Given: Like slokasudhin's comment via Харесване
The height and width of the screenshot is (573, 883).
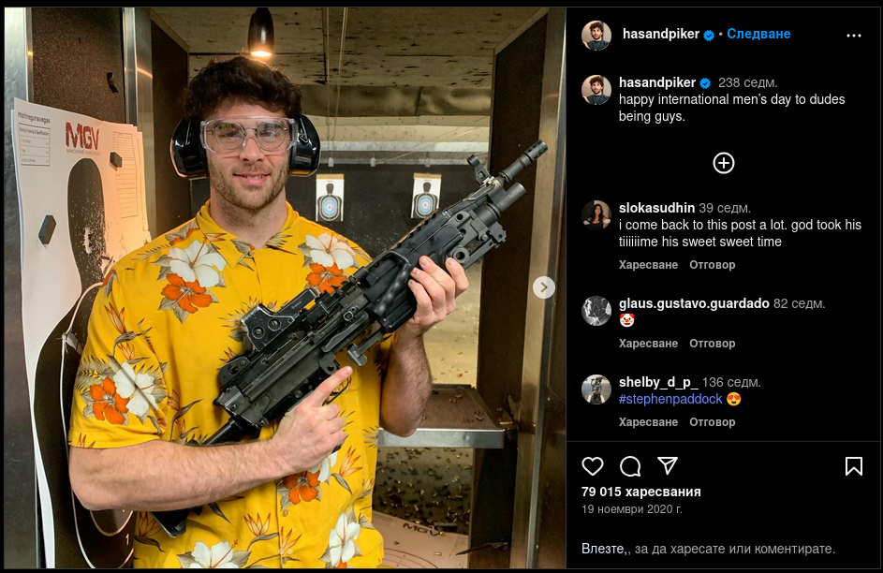Looking at the screenshot, I should coord(648,265).
